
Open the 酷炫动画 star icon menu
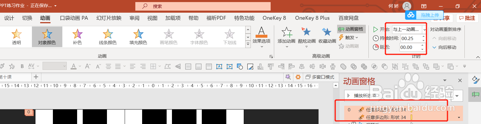click(307, 37)
